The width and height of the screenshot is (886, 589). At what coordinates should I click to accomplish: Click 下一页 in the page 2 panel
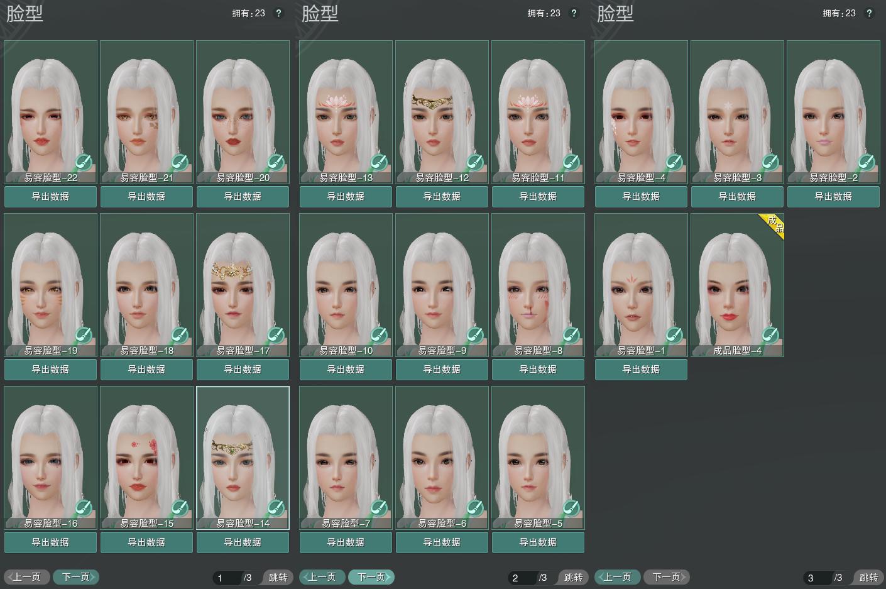[371, 577]
